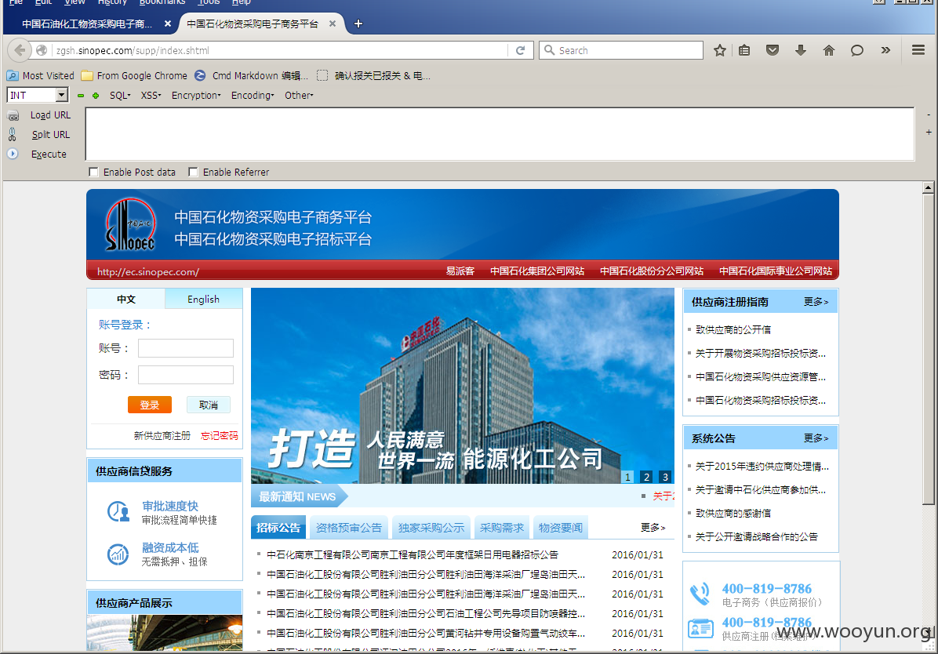Open the 易派客 link in red bar
The image size is (938, 654).
pos(460,271)
